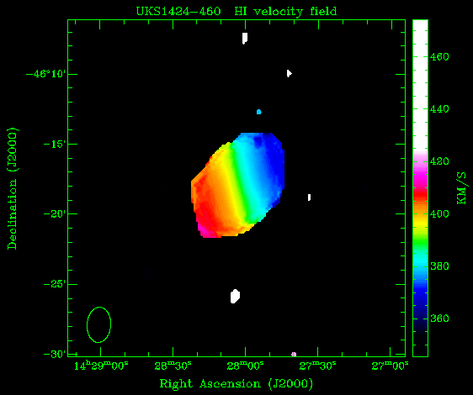Click the Declination (J2000) axis label
Screen dimensions: 473x395
[x=13, y=188]
